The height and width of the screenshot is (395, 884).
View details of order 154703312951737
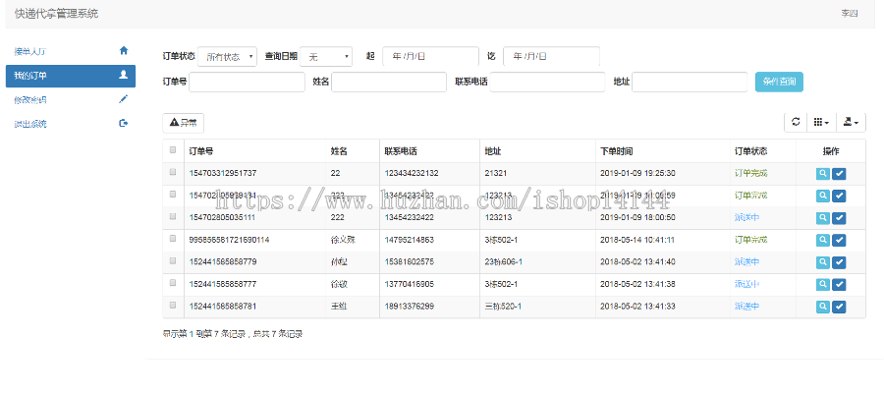(823, 174)
